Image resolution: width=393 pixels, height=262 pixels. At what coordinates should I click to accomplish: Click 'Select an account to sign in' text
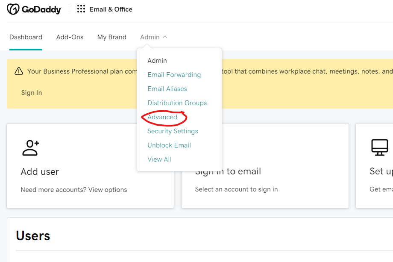[x=236, y=189]
